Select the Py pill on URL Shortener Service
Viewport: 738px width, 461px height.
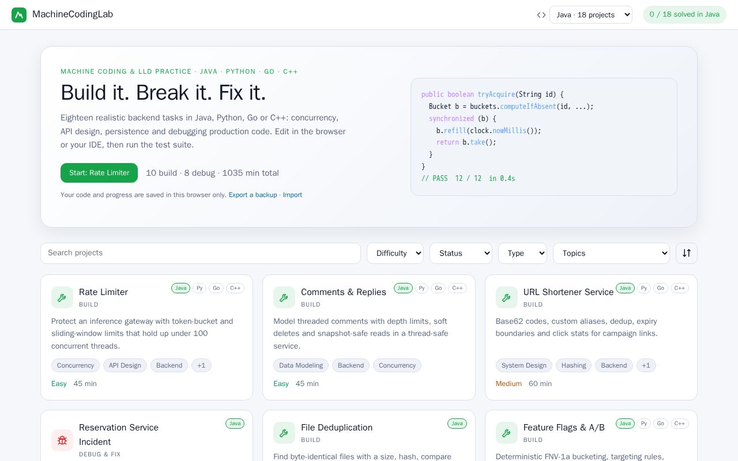click(644, 288)
